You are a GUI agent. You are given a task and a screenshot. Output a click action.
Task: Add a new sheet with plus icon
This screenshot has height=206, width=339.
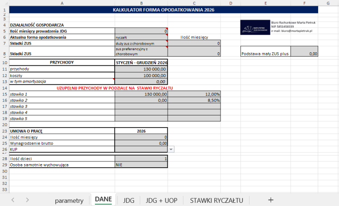coord(271,200)
